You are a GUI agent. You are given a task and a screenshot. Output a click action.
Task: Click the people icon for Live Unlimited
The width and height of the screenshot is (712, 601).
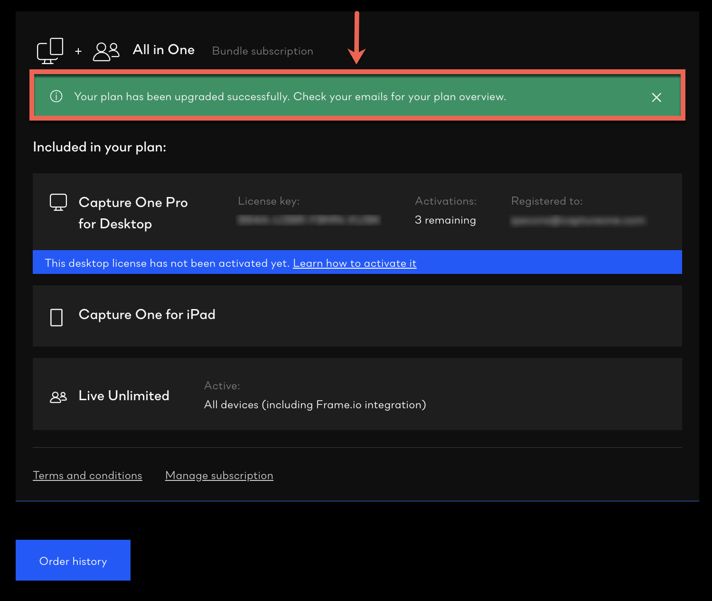point(58,397)
